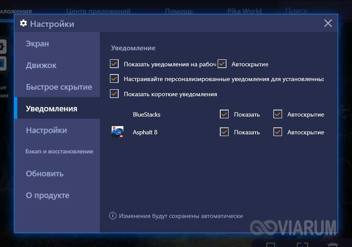
Task: Open the 'Экран' settings section
Action: tap(37, 44)
